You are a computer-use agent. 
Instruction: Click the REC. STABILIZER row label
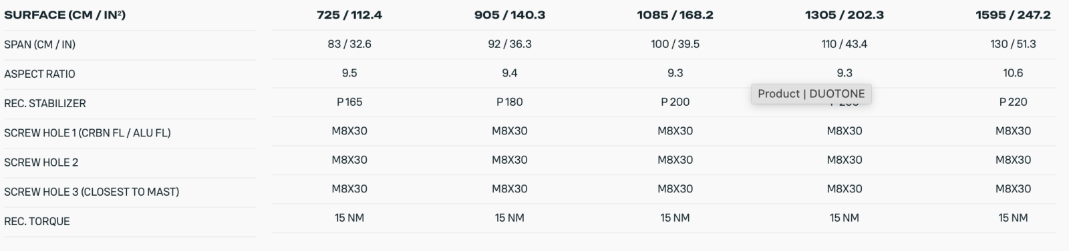pyautogui.click(x=45, y=103)
